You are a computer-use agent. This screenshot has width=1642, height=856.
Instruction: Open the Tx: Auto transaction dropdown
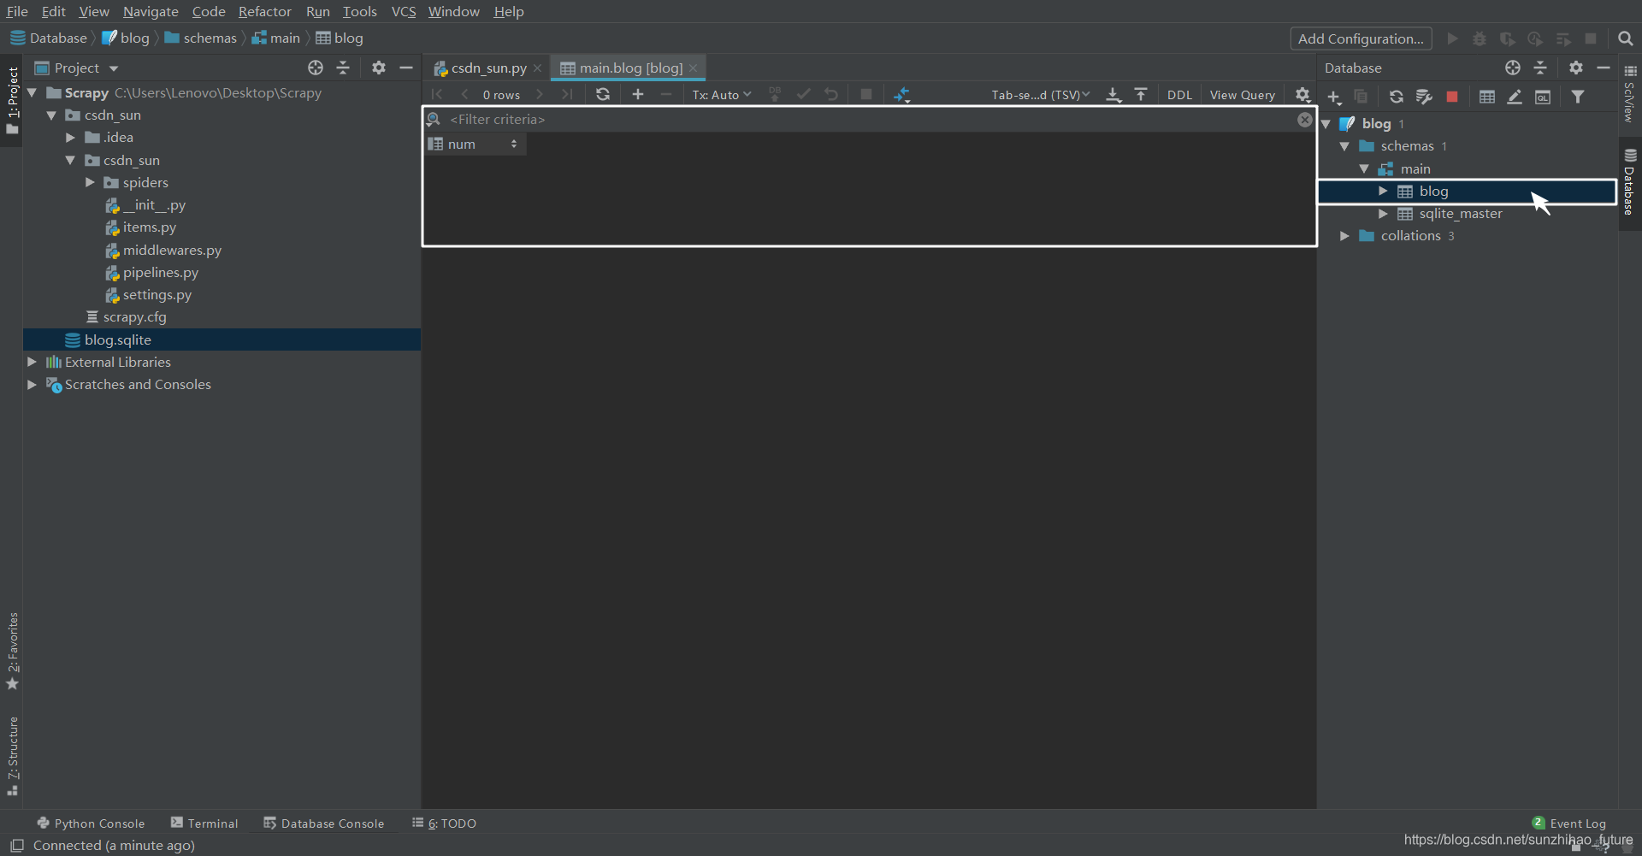tap(722, 95)
